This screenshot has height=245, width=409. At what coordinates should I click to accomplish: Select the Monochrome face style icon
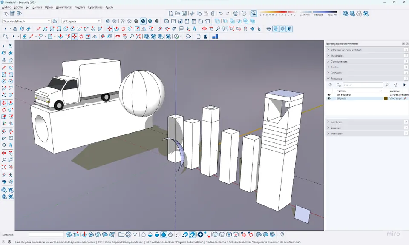(x=156, y=21)
